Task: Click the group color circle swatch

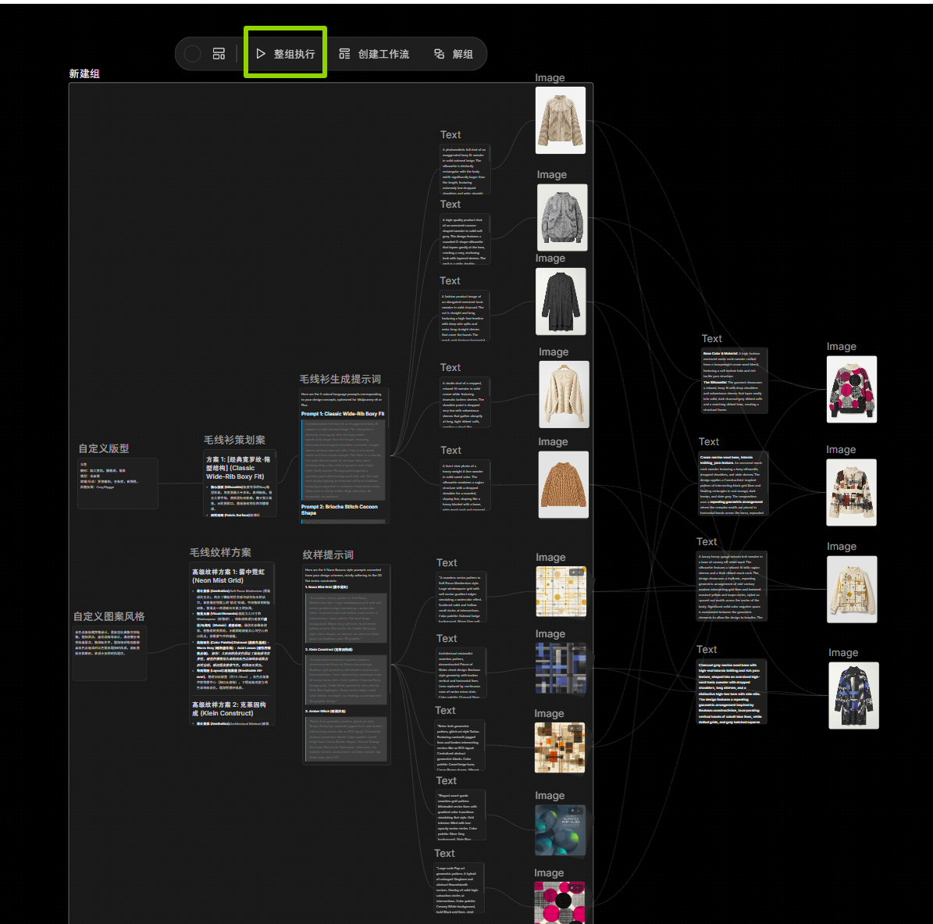Action: pyautogui.click(x=193, y=54)
